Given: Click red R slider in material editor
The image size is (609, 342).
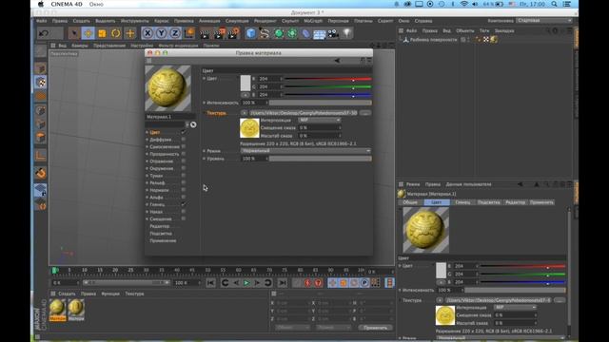Looking at the screenshot, I should [328, 79].
